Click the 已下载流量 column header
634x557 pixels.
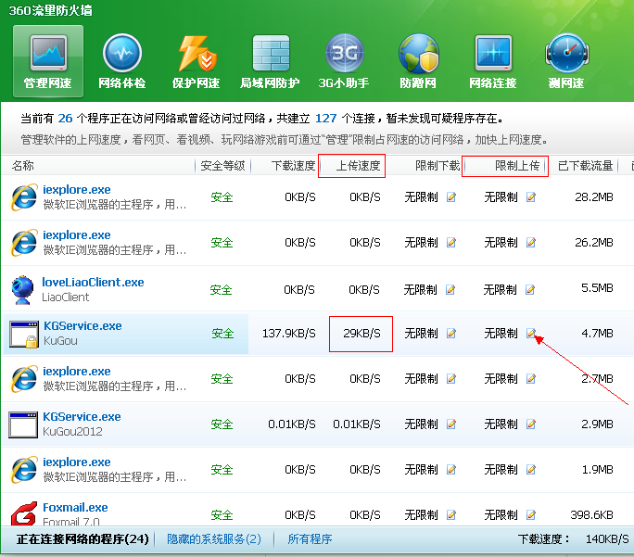point(585,166)
